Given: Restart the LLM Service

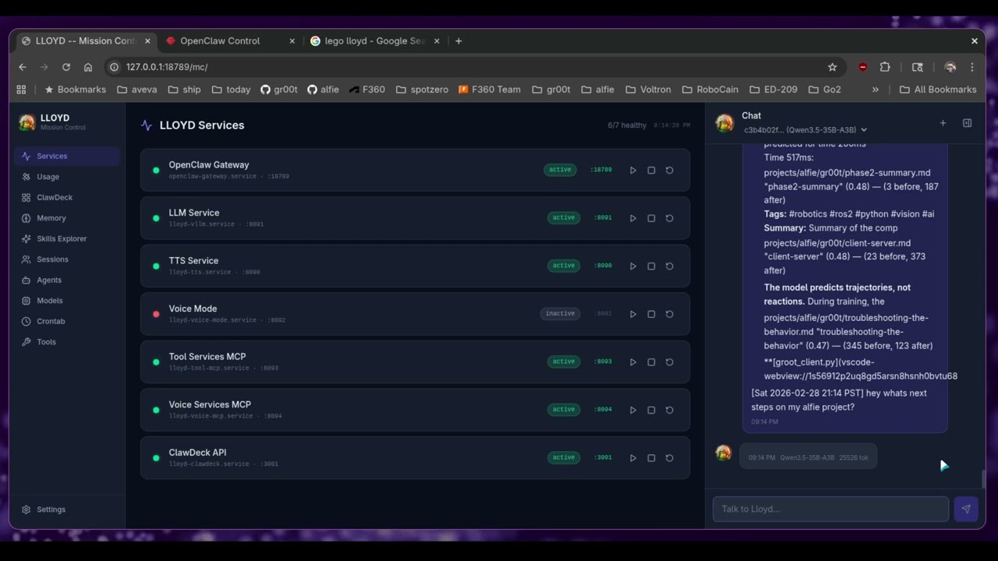Looking at the screenshot, I should point(669,218).
